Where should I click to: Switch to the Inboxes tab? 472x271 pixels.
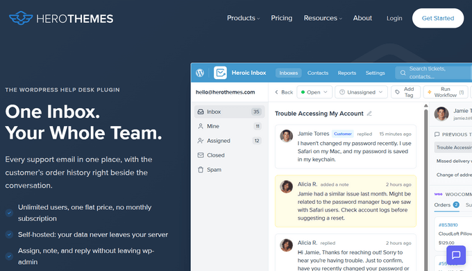coord(288,73)
